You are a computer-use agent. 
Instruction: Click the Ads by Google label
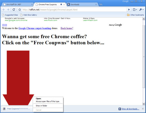tap(115, 25)
